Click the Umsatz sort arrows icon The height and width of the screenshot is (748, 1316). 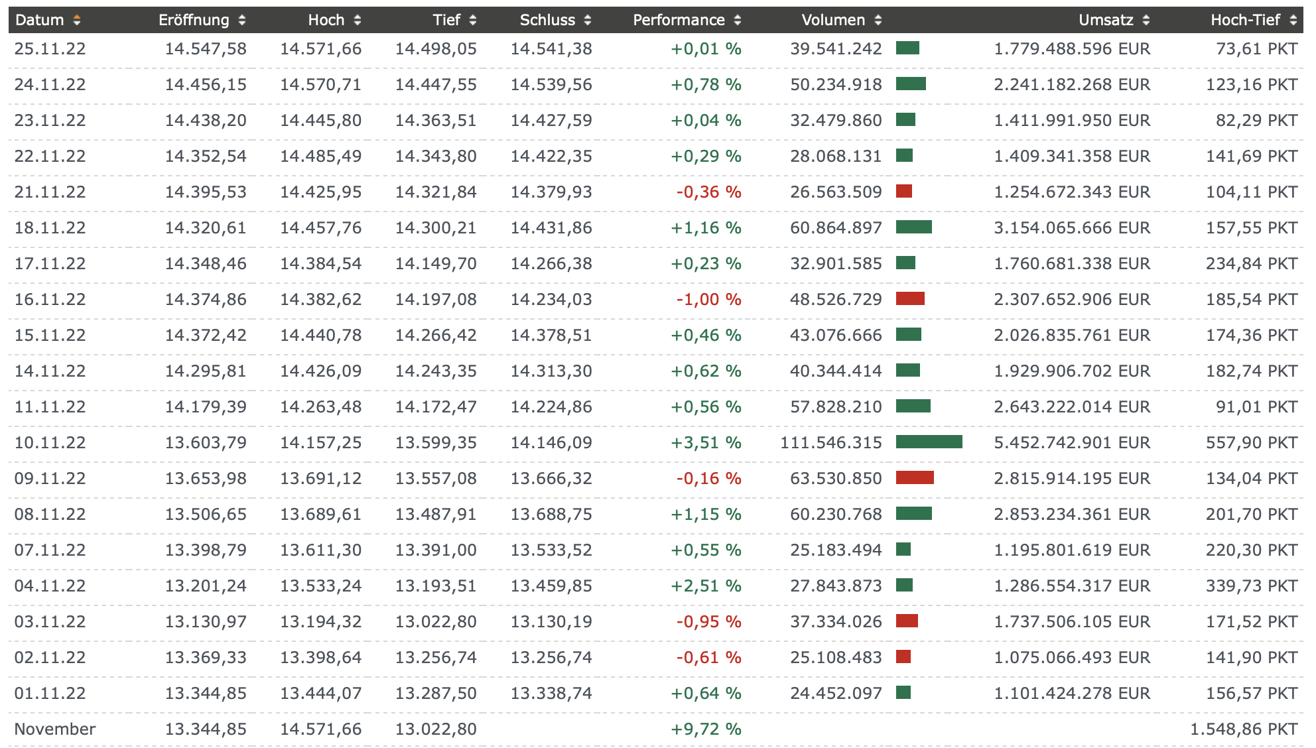click(1146, 21)
